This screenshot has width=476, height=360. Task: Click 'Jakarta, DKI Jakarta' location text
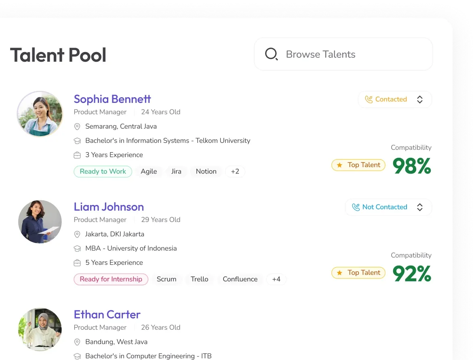(115, 234)
